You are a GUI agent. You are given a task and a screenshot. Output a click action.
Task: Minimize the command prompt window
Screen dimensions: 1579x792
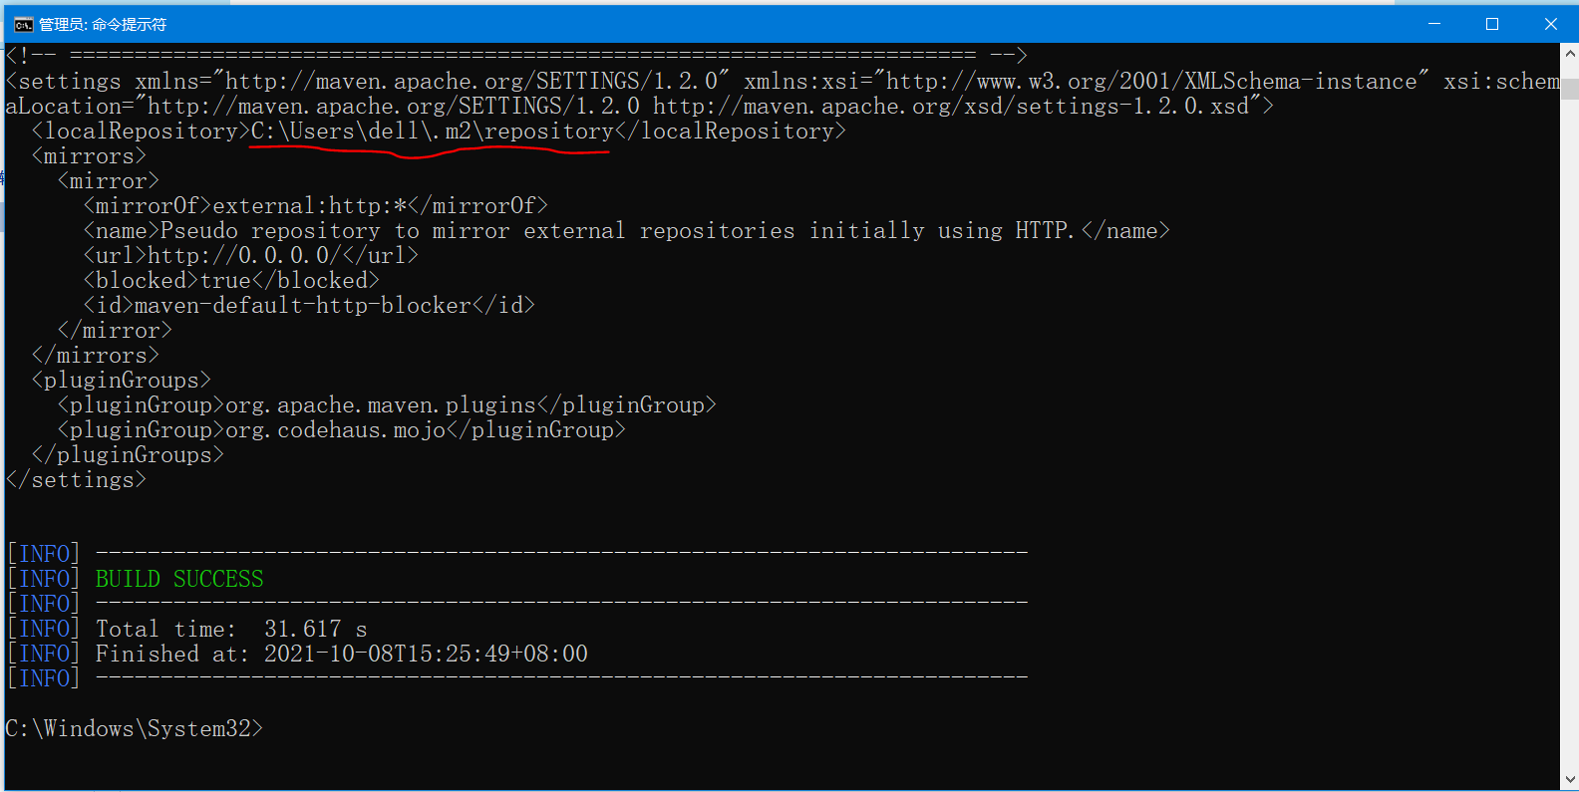[1434, 24]
